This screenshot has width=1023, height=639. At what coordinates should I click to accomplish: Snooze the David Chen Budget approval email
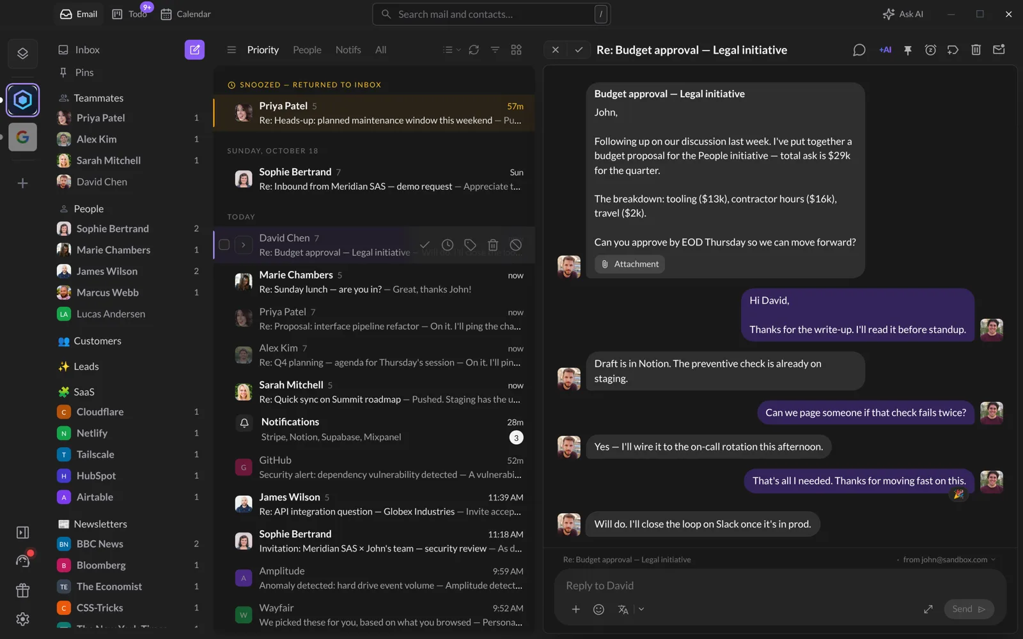point(448,245)
